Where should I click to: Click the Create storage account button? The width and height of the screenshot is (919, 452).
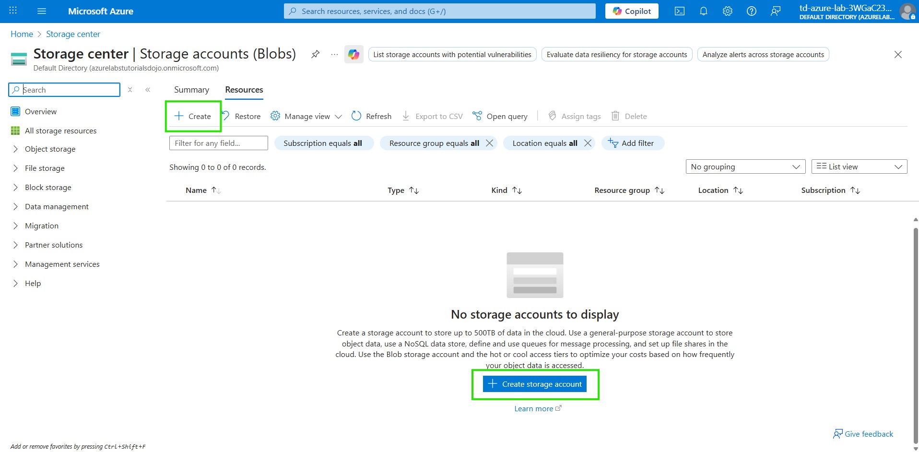535,384
